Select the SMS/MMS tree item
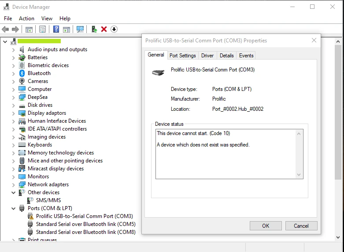The height and width of the screenshot is (252, 344). 48,200
